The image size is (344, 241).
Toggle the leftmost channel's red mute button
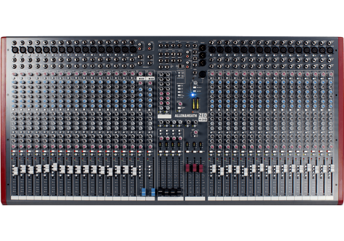pyautogui.click(x=14, y=151)
